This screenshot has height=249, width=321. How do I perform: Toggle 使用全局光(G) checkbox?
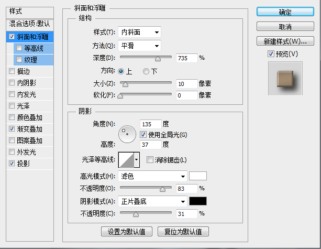[143, 135]
